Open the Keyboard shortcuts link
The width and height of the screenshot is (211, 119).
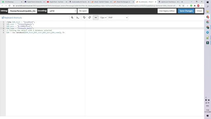(12, 18)
